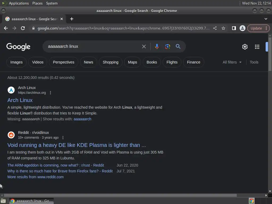Share this page from address bar

click(x=215, y=28)
